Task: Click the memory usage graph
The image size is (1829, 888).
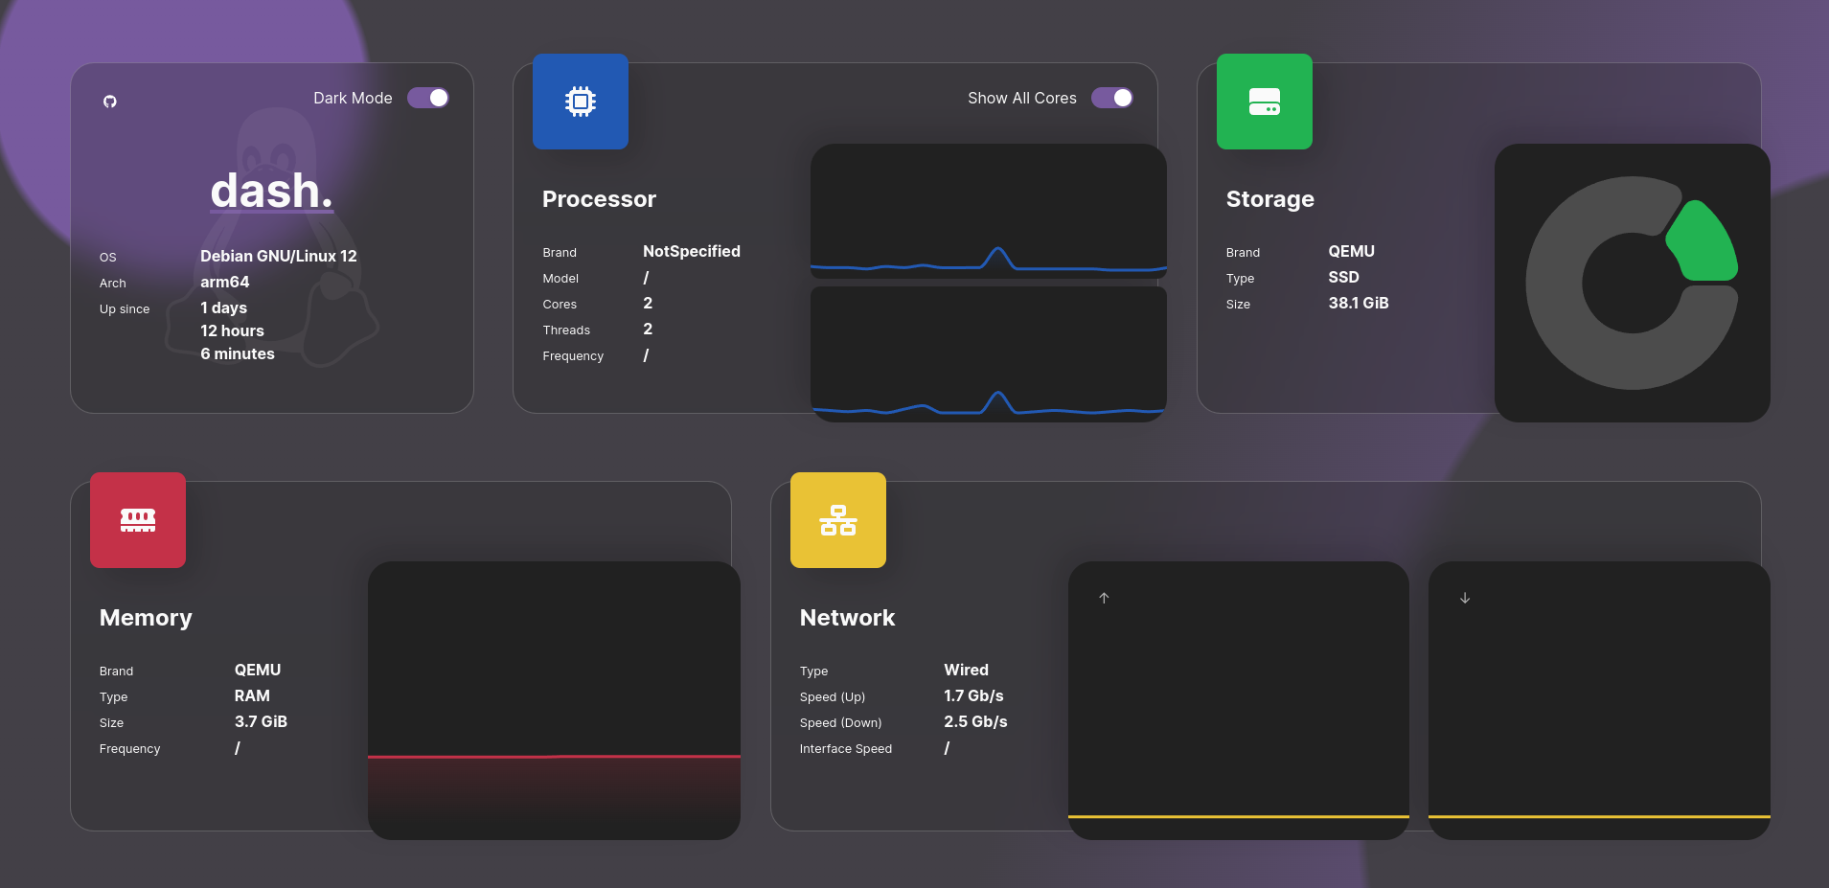Action: [x=554, y=700]
